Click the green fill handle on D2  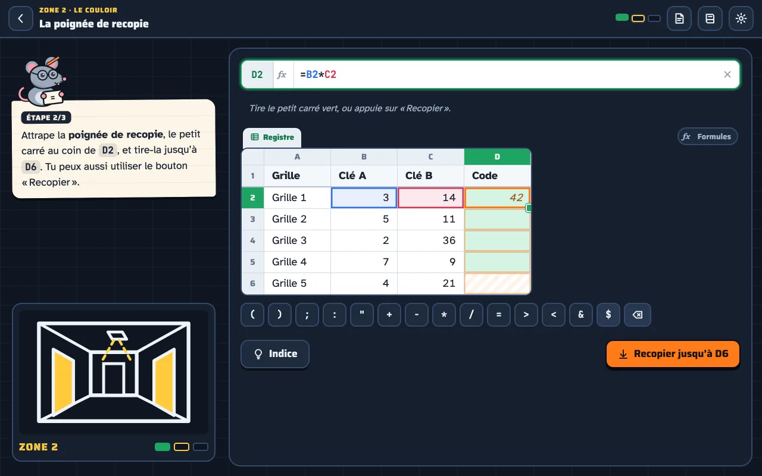529,208
